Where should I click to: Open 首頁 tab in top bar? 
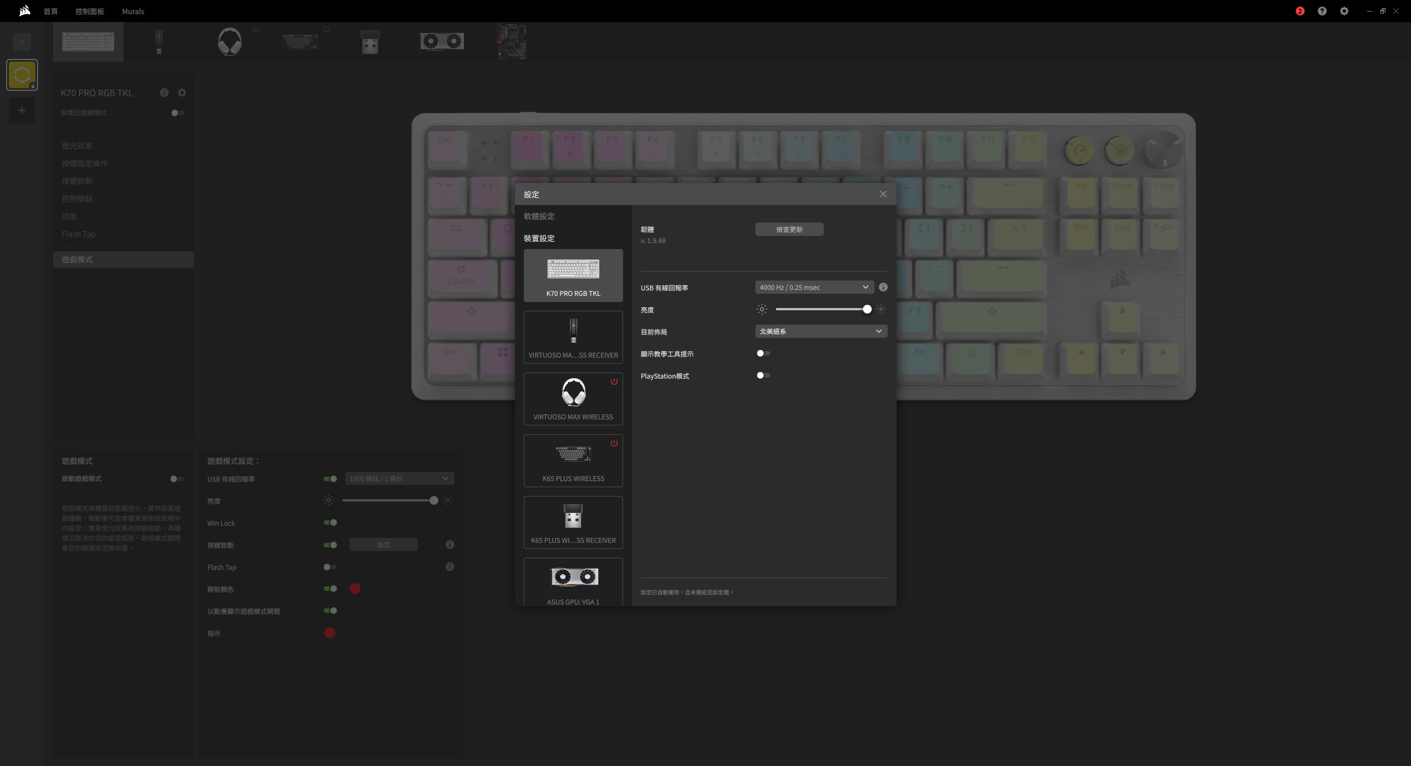(51, 11)
